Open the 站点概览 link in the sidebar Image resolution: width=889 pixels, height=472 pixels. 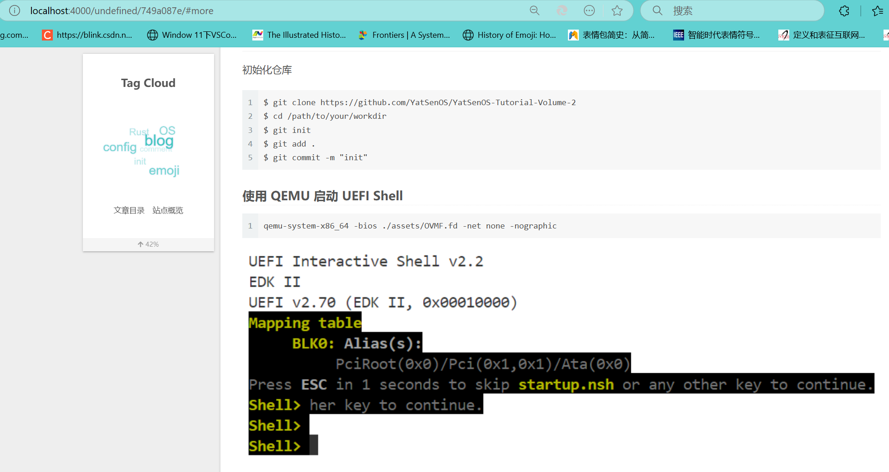click(168, 210)
